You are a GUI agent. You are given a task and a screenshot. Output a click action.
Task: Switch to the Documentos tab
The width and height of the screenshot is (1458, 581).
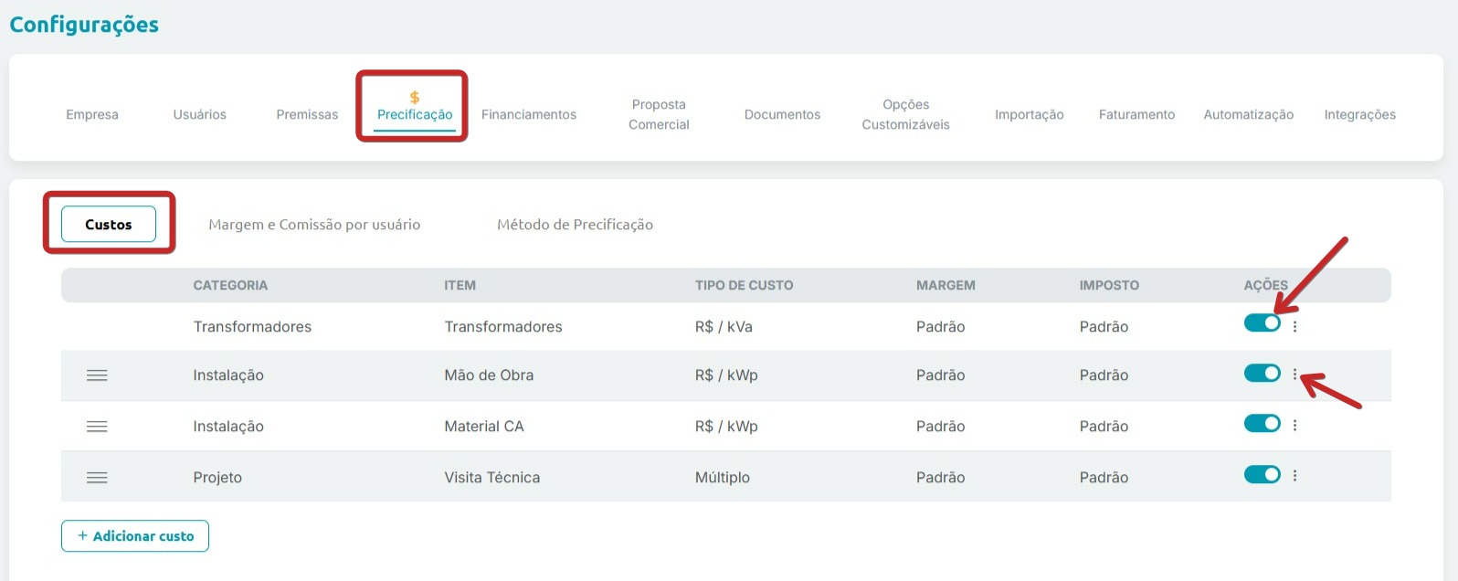782,114
